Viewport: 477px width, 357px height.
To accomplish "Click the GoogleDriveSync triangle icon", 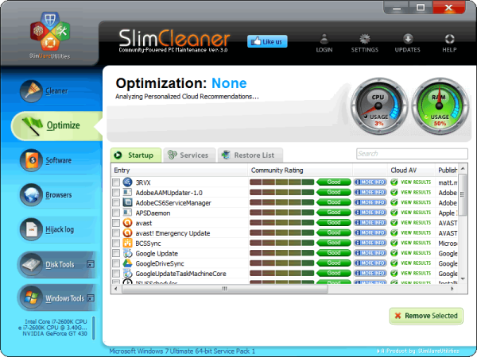I will 127,263.
